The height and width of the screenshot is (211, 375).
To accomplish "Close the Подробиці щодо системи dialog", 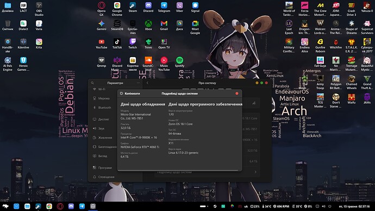I will [x=237, y=94].
